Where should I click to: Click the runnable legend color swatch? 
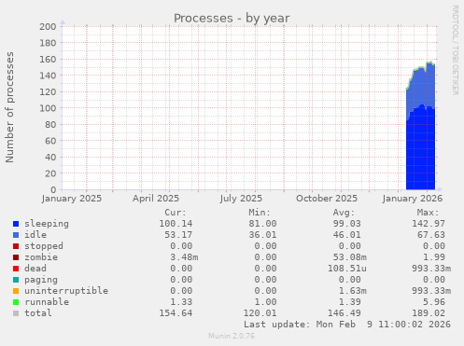coord(16,302)
